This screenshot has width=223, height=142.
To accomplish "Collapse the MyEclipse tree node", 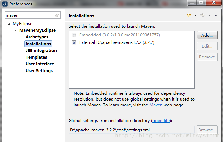I will point(9,24).
